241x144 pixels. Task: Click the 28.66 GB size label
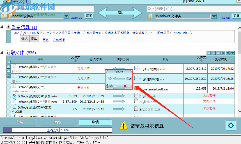click(x=77, y=18)
